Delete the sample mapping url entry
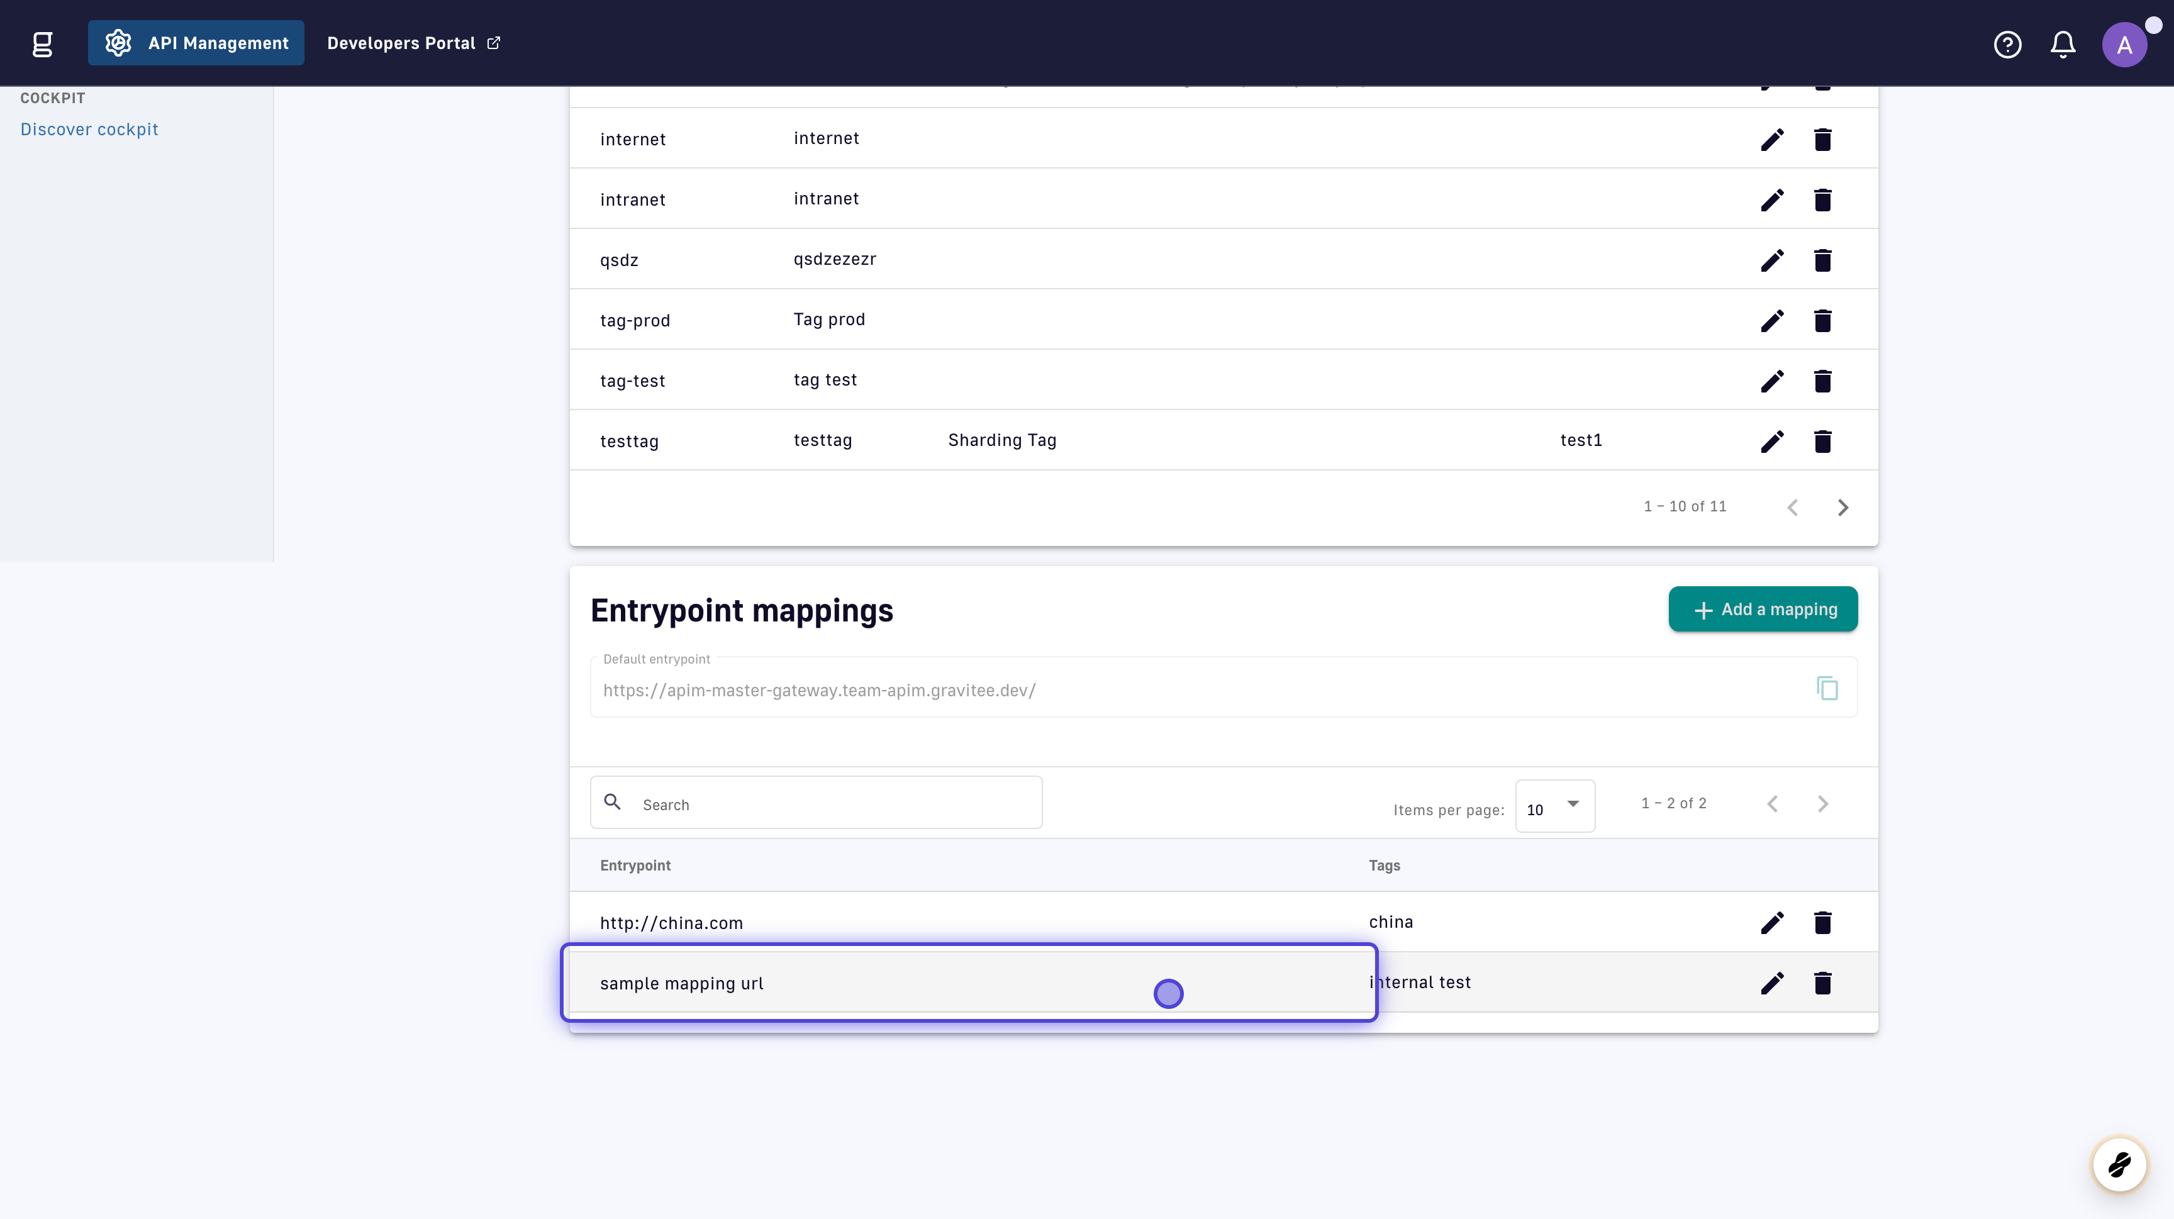The height and width of the screenshot is (1219, 2174). tap(1822, 982)
